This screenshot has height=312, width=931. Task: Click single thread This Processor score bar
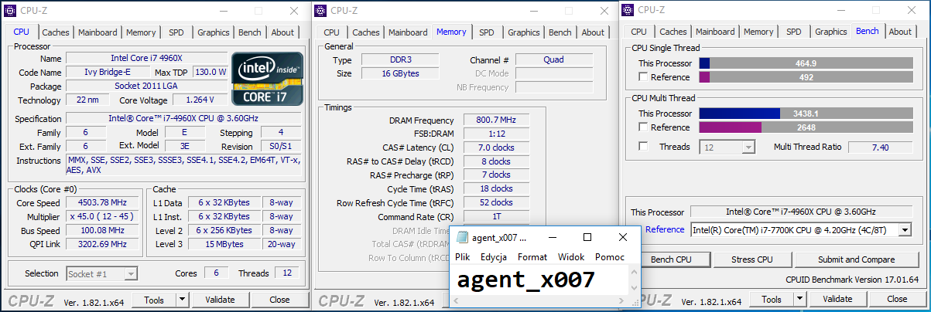(806, 63)
